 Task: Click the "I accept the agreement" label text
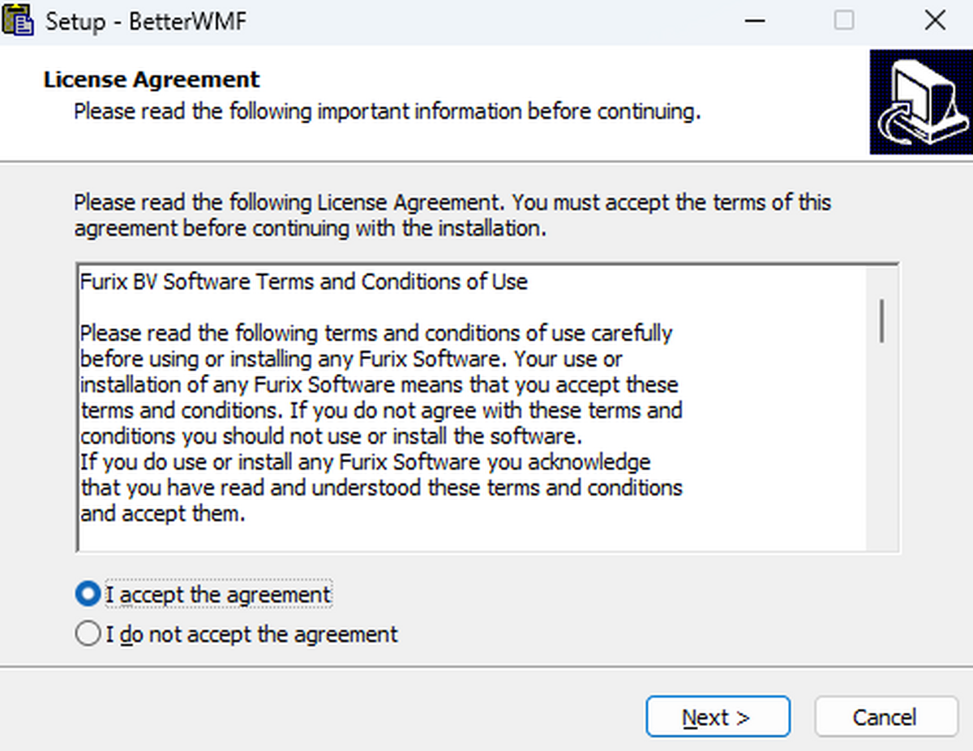click(219, 594)
